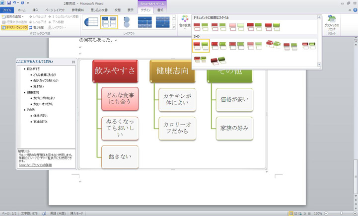
Task: Select the first 3-D style in second row
Action: point(200,60)
